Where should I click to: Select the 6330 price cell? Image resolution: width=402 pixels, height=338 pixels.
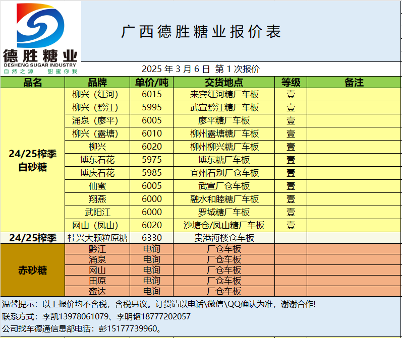coord(152,238)
